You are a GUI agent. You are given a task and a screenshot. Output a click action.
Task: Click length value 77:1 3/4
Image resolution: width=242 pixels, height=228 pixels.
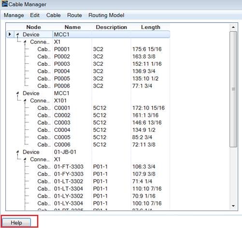point(142,86)
